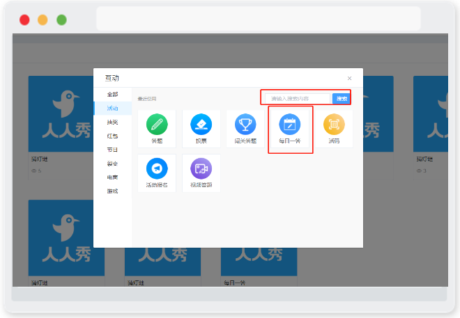The height and width of the screenshot is (318, 460).
Task: Open the 猜灯谜 card with 3 views
Action: (x=430, y=127)
